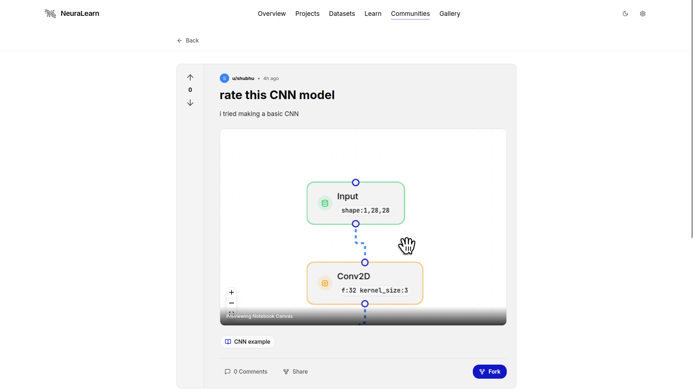Select the top connection handle on the Input node

point(356,182)
